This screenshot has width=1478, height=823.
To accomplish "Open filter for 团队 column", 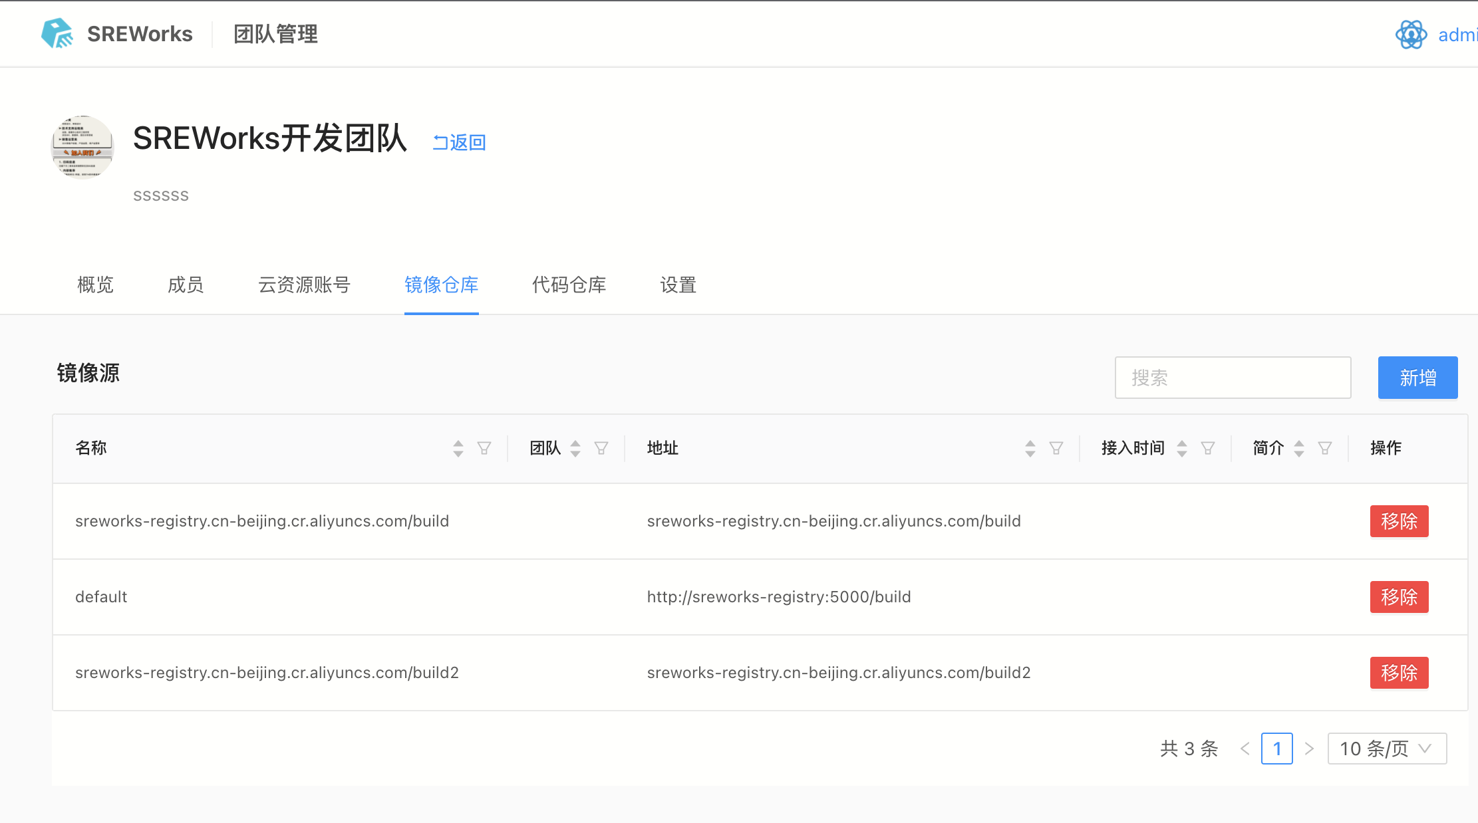I will [x=601, y=449].
